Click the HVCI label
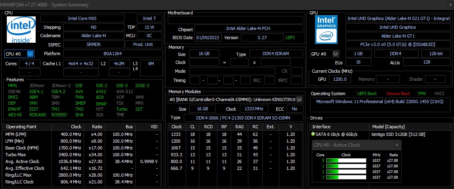The image size is (454, 189). click(x=439, y=94)
